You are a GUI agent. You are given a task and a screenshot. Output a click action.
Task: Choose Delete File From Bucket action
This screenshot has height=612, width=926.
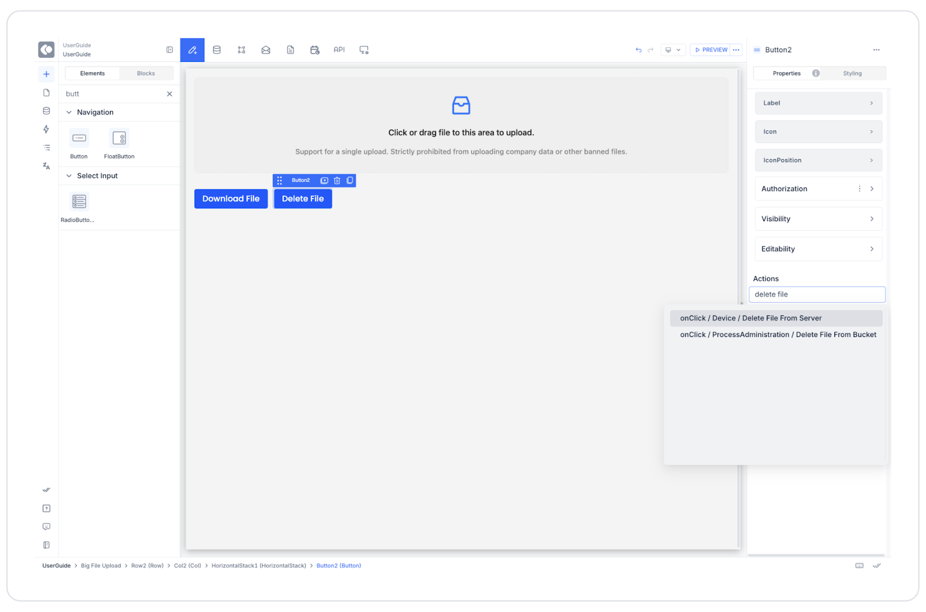coord(776,335)
